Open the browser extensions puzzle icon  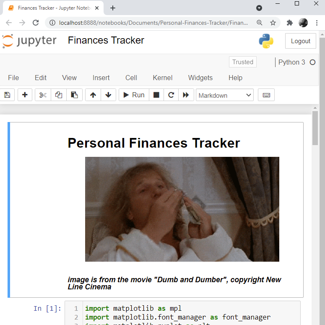[290, 23]
